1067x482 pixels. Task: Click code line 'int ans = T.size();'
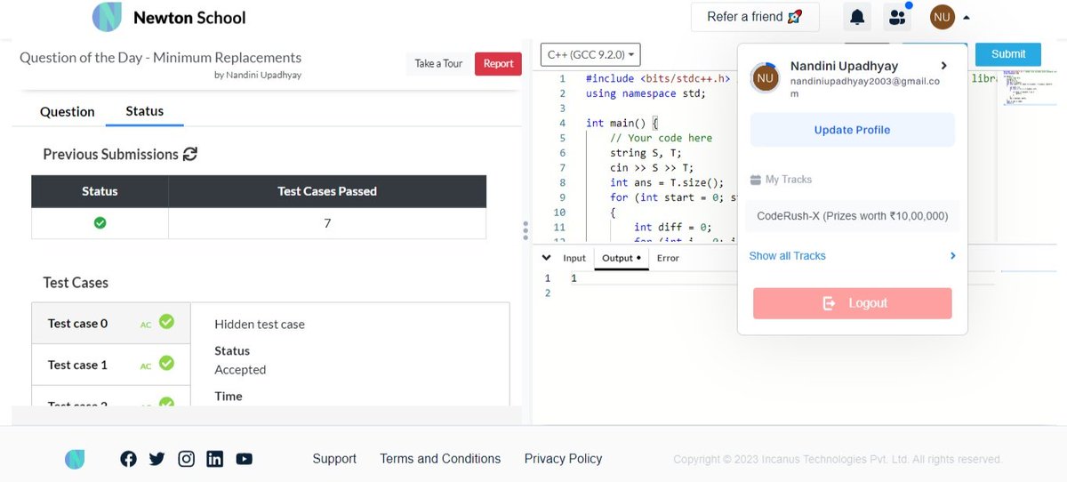(667, 182)
